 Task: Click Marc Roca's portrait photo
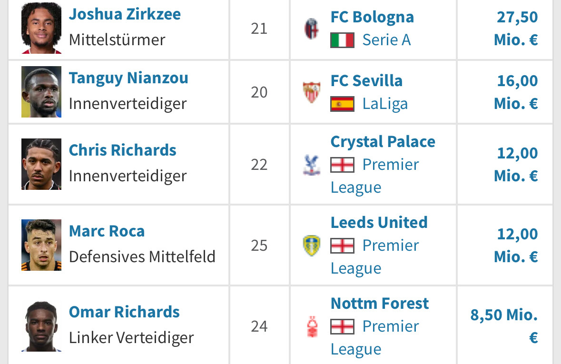click(41, 245)
